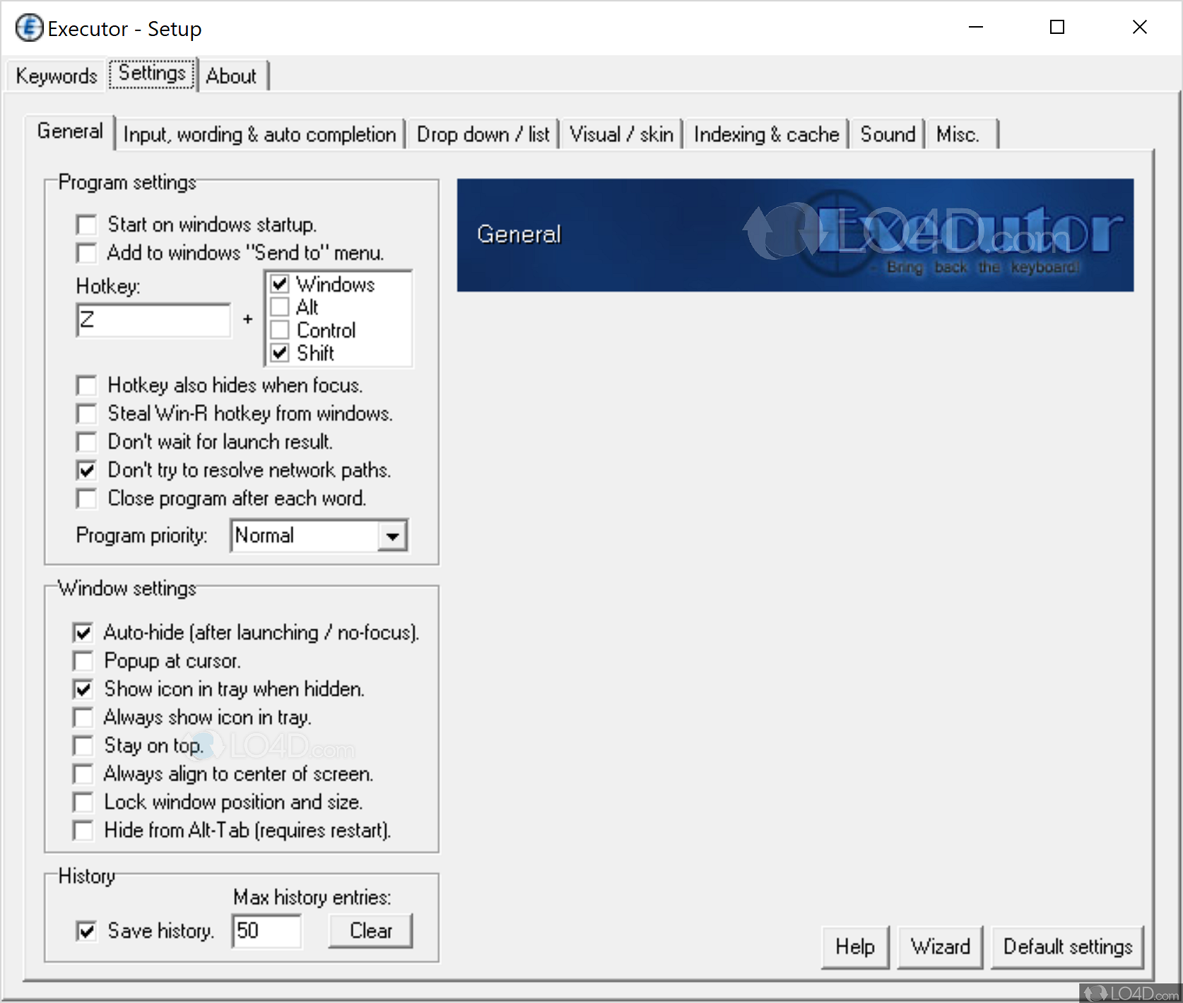Check Add to windows "Send to" menu

(86, 253)
